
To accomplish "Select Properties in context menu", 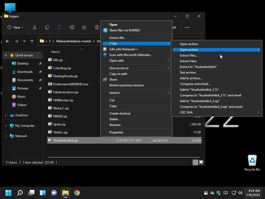I will pyautogui.click(x=136, y=132).
